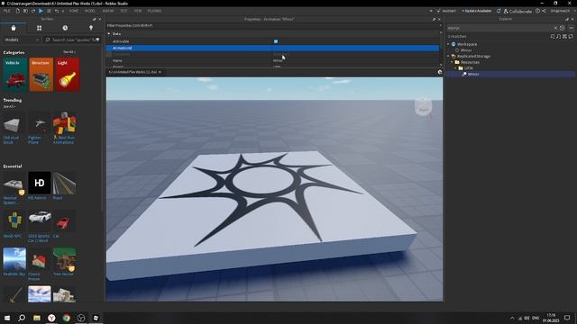The height and width of the screenshot is (324, 577).
Task: Click the Undo arrow in quick toolbar
Action: pos(56,11)
